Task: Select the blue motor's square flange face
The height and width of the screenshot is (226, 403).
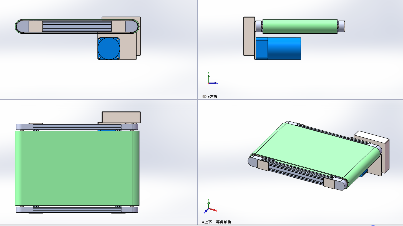Action: coord(109,49)
